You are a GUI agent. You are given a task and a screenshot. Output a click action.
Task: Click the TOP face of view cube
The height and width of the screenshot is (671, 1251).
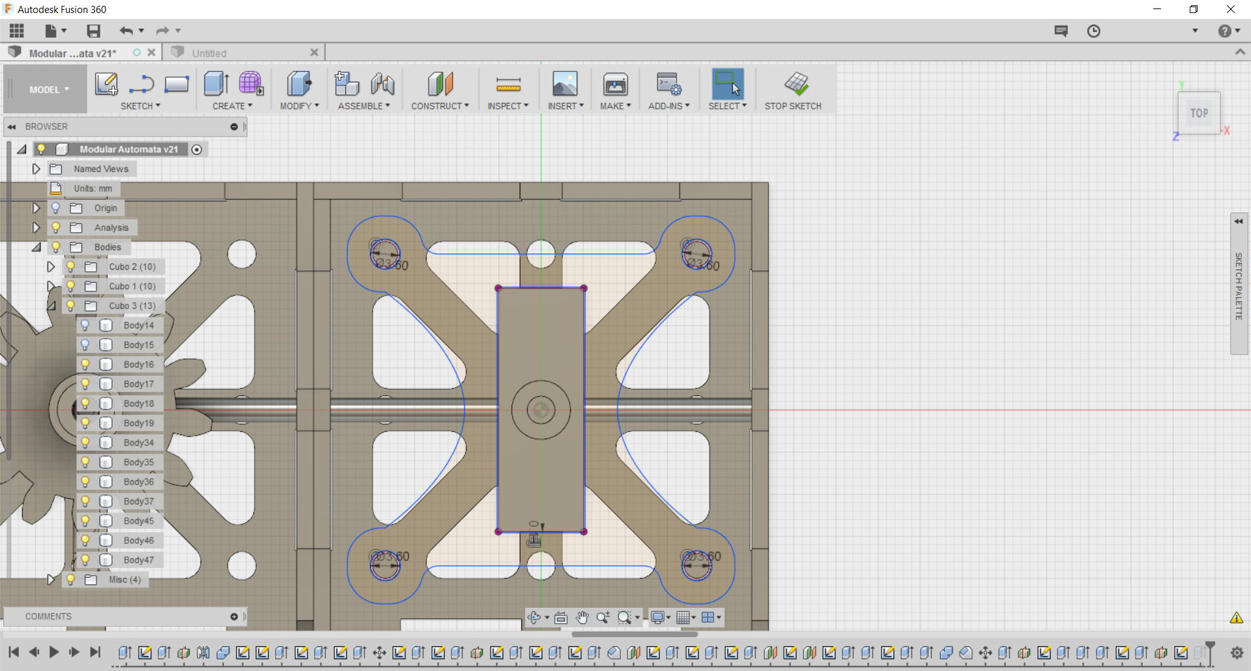pos(1199,113)
